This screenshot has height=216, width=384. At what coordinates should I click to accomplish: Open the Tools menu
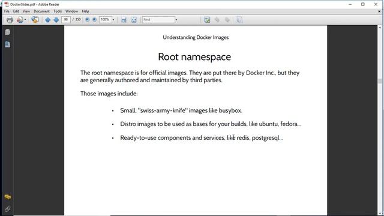pyautogui.click(x=58, y=11)
